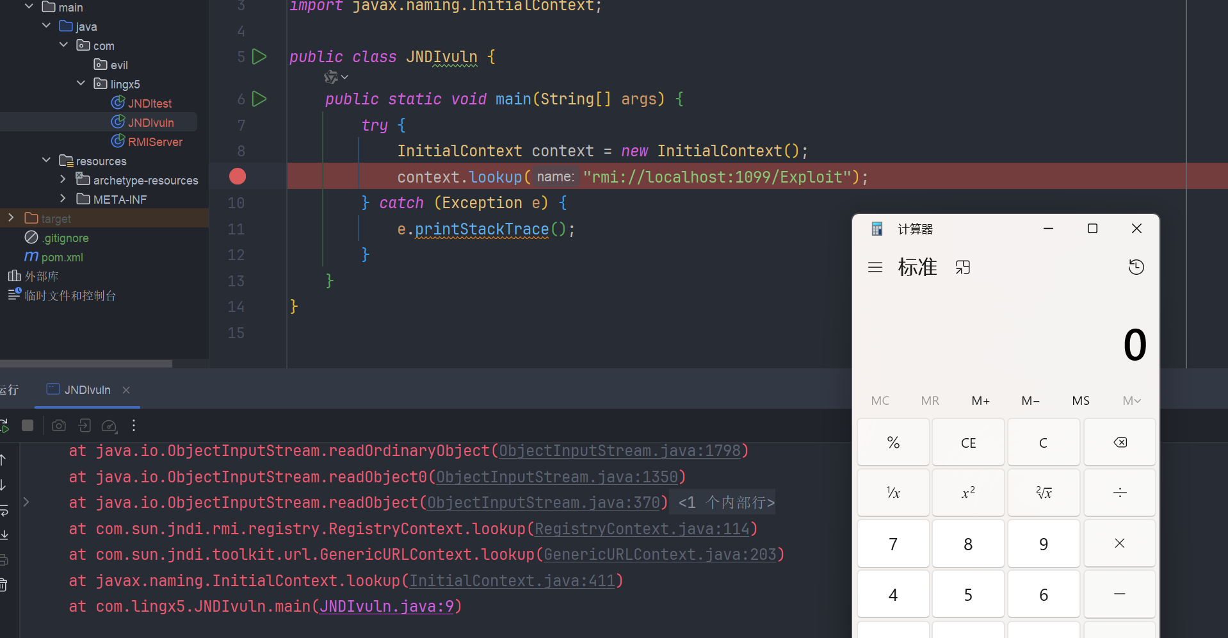
Task: Go up the stack trace with the up arrow
Action: pos(3,459)
